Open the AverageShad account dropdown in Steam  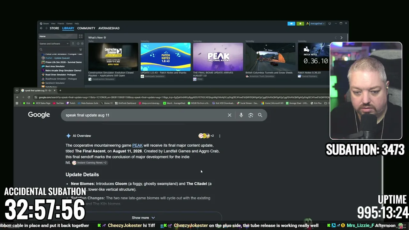[315, 24]
